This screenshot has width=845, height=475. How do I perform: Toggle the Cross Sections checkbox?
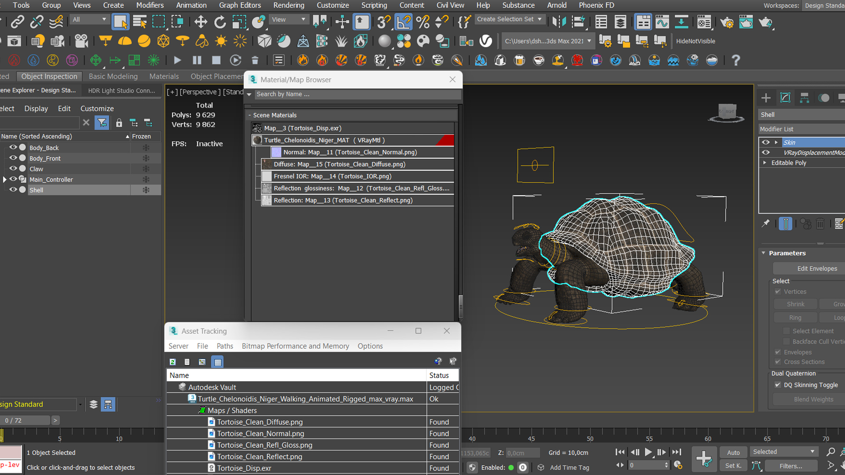pos(778,362)
